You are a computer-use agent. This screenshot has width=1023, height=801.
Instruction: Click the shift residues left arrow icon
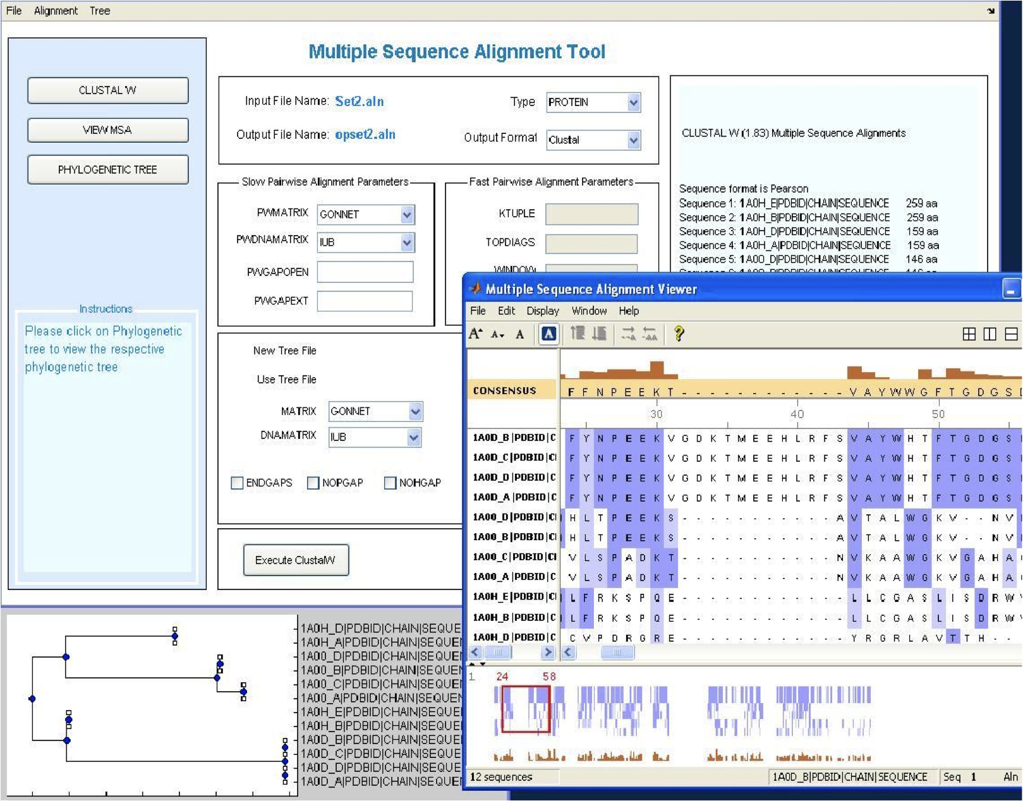click(650, 333)
